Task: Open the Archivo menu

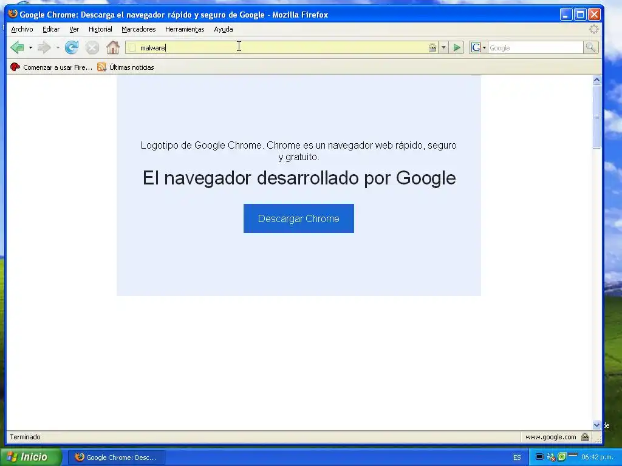Action: [x=22, y=29]
